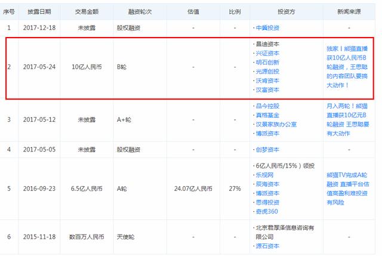Open the 汉富资本 investor link
This screenshot has width=382, height=256.
[267, 90]
